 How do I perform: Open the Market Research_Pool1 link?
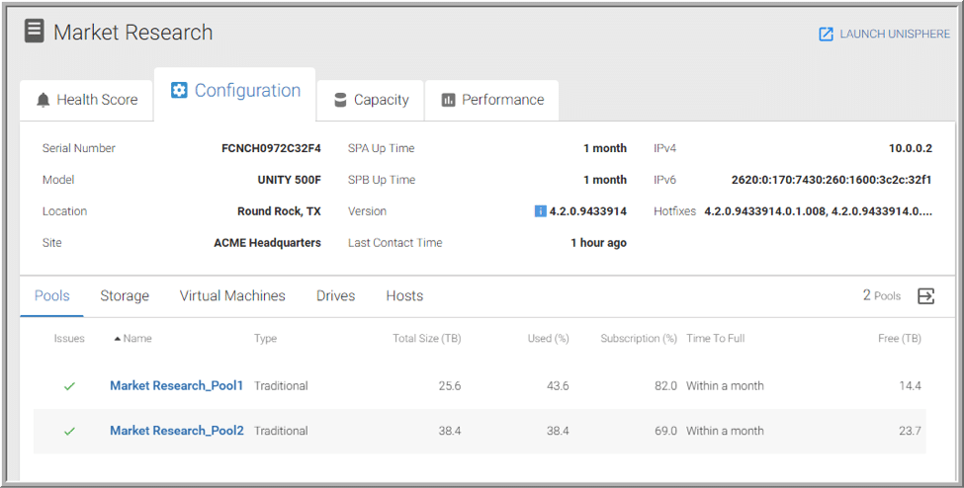[177, 386]
